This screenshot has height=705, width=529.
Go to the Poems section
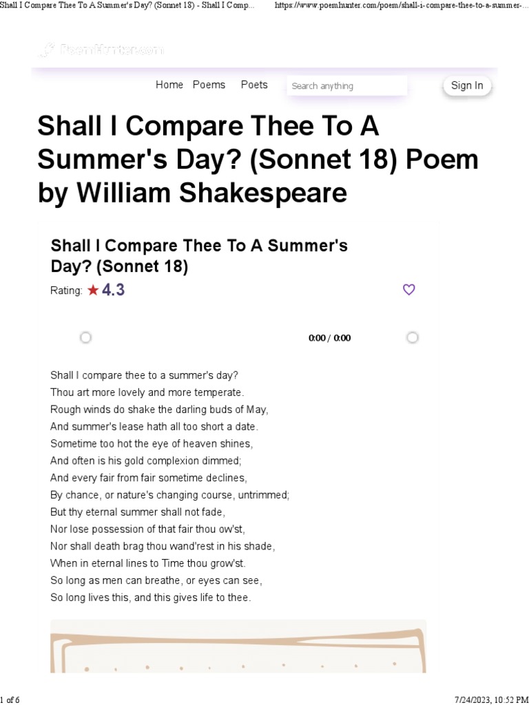tap(209, 85)
